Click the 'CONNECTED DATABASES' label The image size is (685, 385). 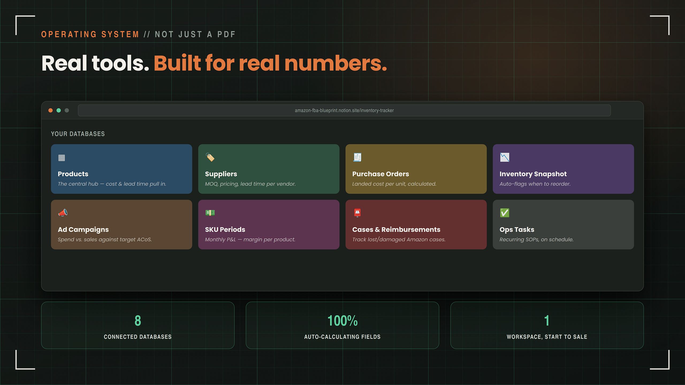tap(138, 337)
